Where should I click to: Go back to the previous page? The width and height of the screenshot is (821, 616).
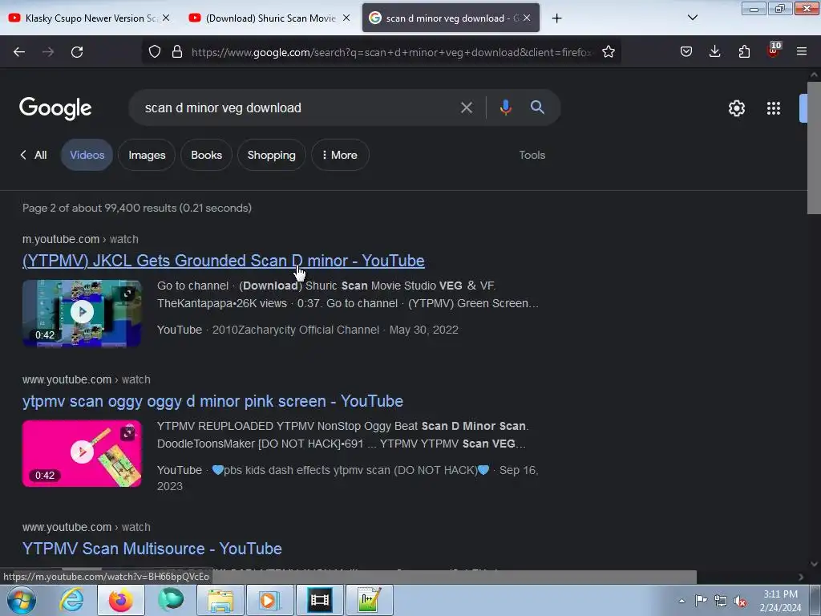[19, 52]
